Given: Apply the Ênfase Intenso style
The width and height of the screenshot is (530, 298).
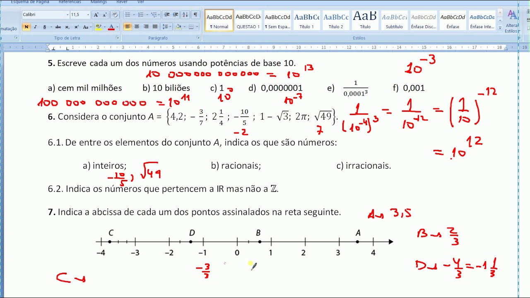Looking at the screenshot, I should coord(482,21).
